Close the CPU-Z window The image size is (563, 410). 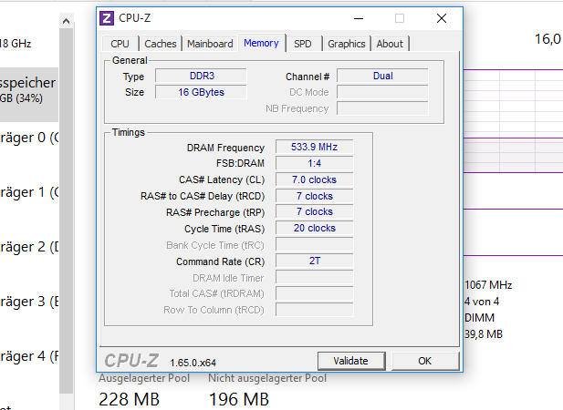click(x=442, y=18)
